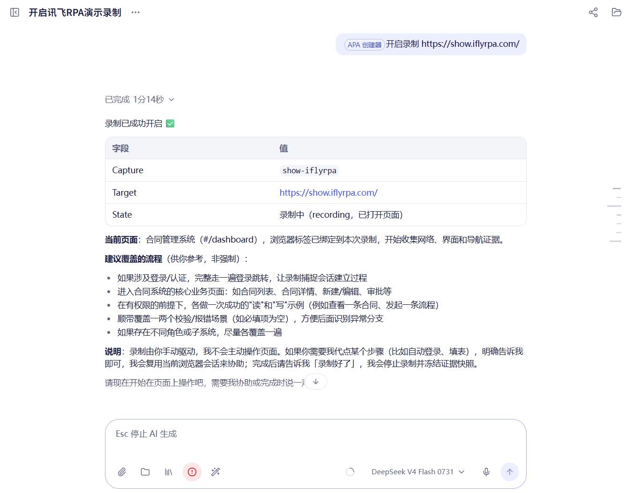
Task: Open the library books icon
Action: click(169, 472)
